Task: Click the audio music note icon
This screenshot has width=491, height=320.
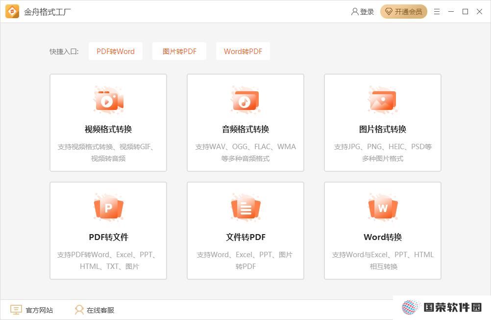Action: pos(245,100)
